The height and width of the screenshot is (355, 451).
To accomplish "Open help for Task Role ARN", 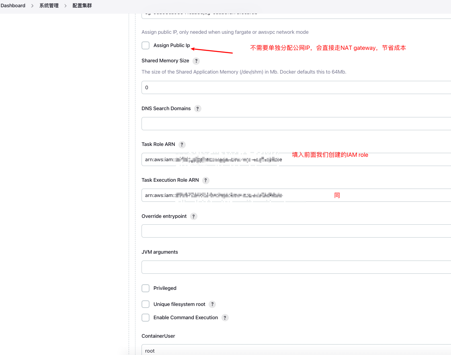I will tap(182, 144).
